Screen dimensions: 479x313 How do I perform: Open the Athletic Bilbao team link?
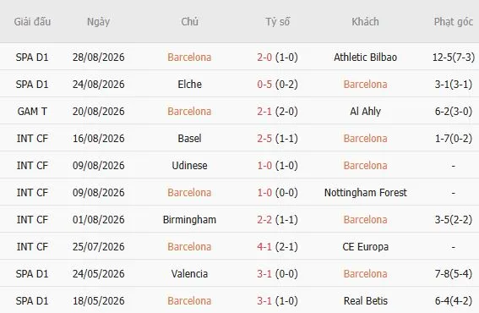[365, 58]
